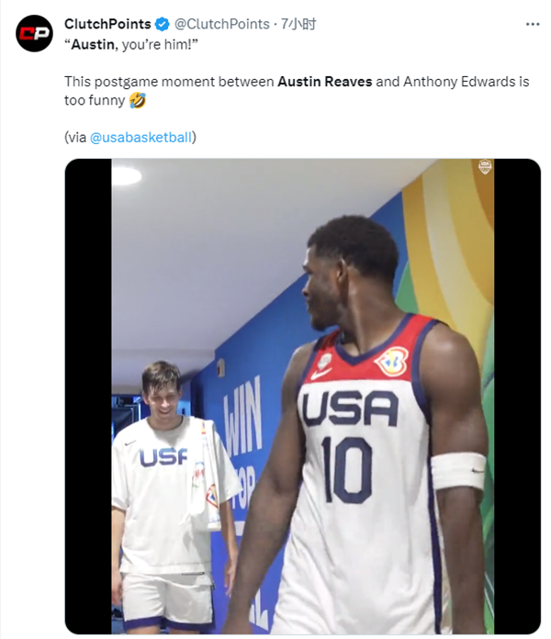
Task: Click the left black letterbox bar of video
Action: tap(88, 395)
